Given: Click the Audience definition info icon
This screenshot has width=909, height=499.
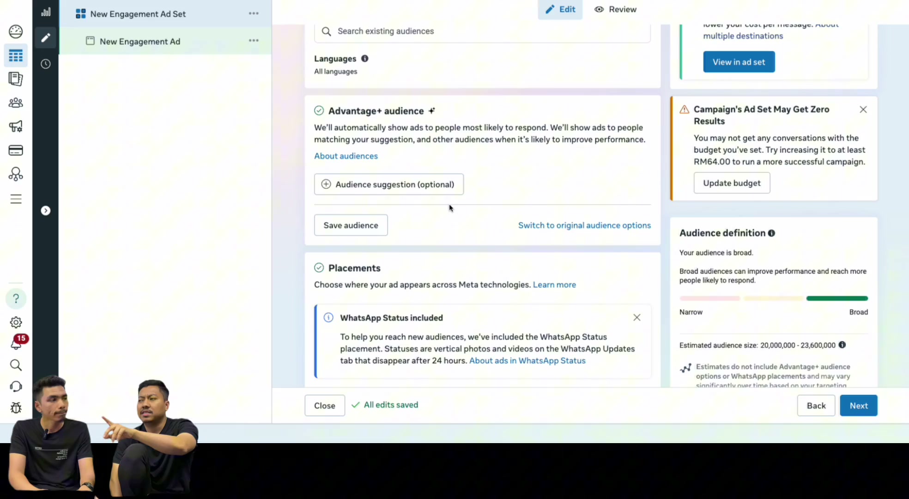Looking at the screenshot, I should point(771,233).
